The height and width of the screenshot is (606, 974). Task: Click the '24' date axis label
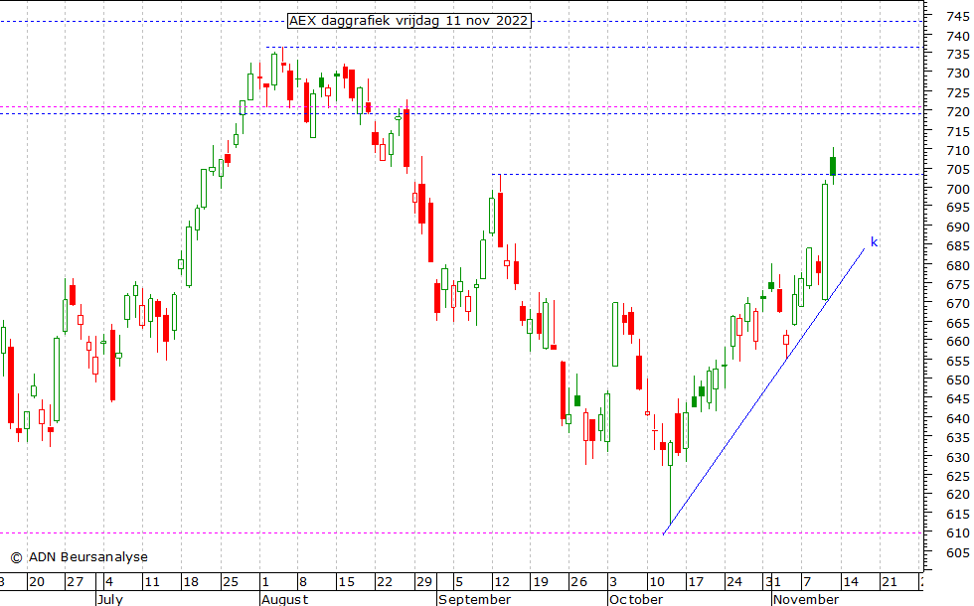(x=734, y=582)
